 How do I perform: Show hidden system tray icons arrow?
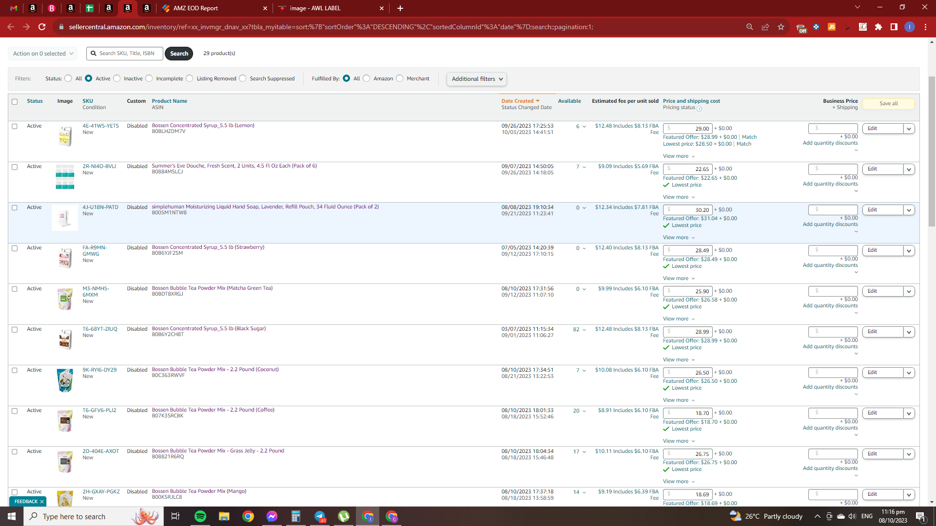tap(817, 516)
